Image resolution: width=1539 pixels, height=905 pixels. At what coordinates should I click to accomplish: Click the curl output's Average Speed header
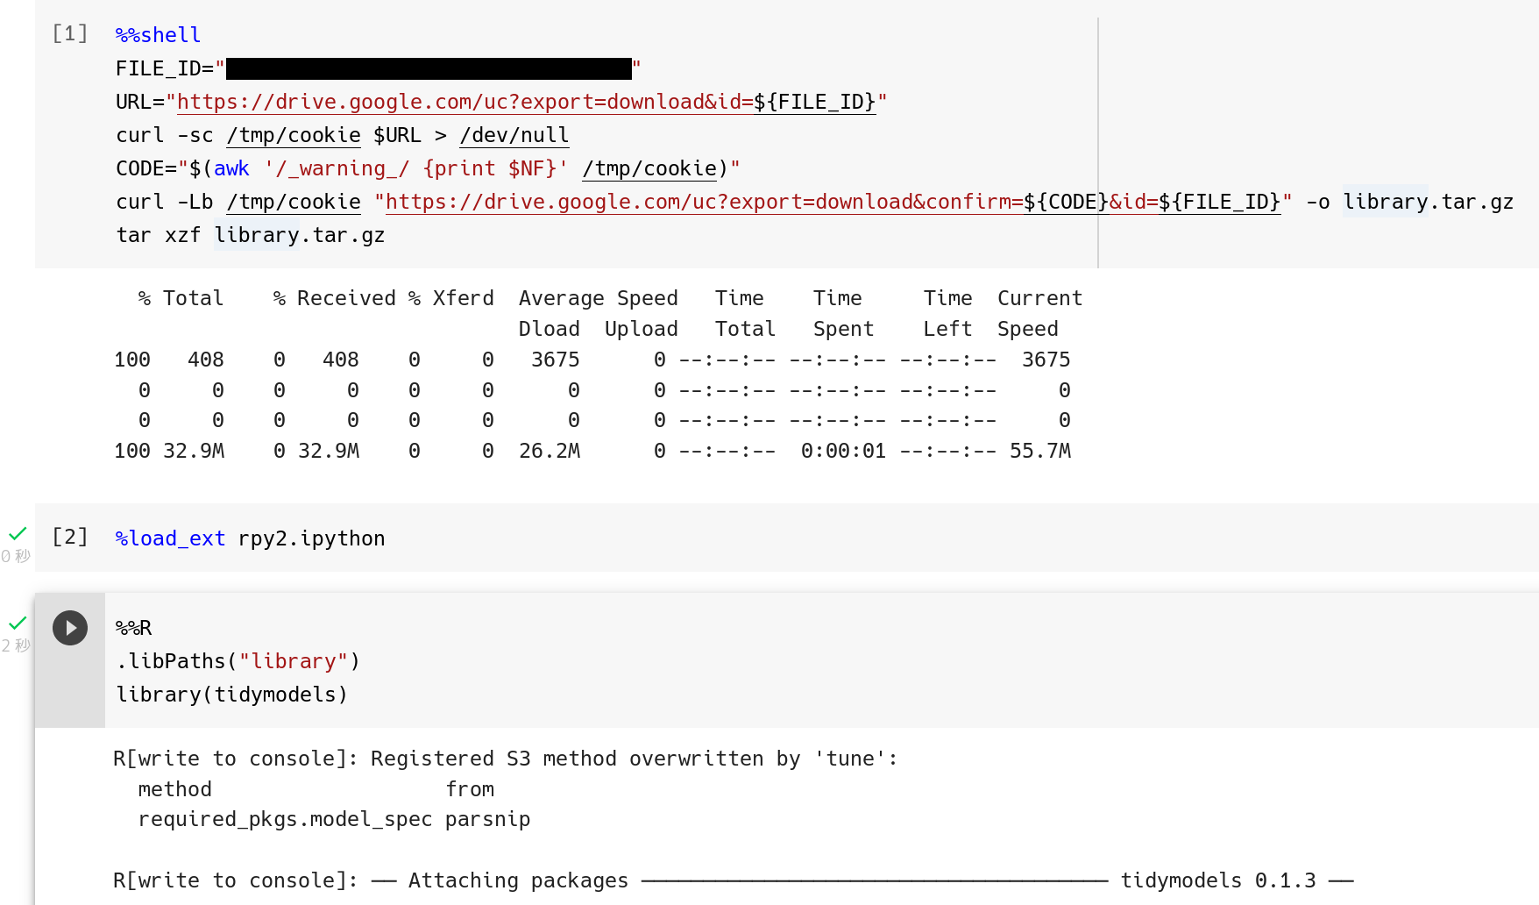click(598, 298)
